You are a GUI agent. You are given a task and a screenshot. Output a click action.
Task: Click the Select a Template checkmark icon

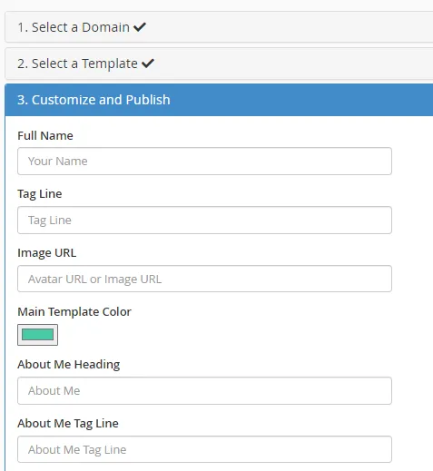click(x=148, y=64)
